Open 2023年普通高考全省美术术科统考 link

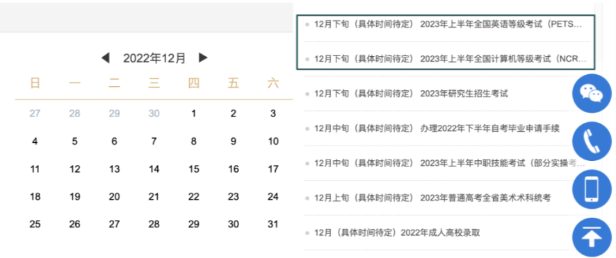click(x=432, y=198)
